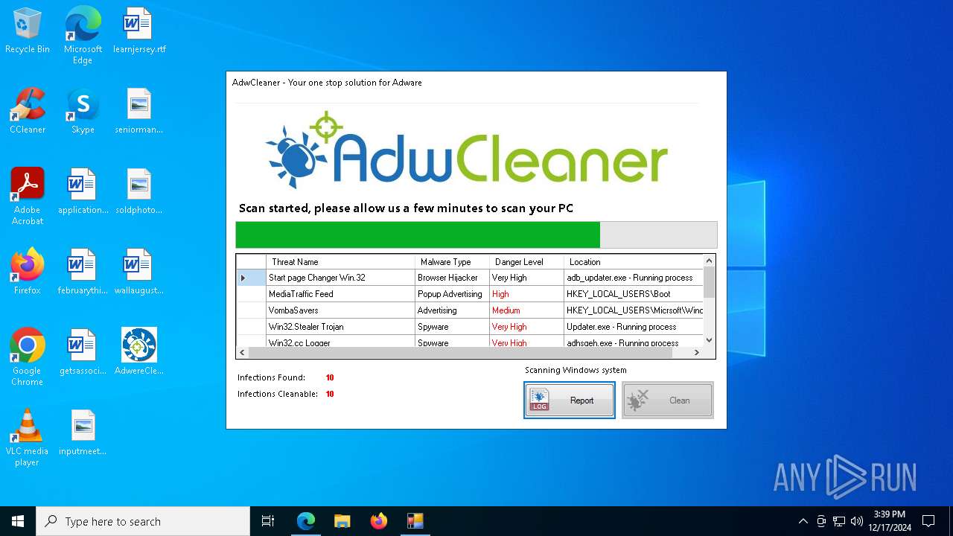Image resolution: width=953 pixels, height=536 pixels.
Task: Select the februarythi Word document
Action: (x=83, y=272)
